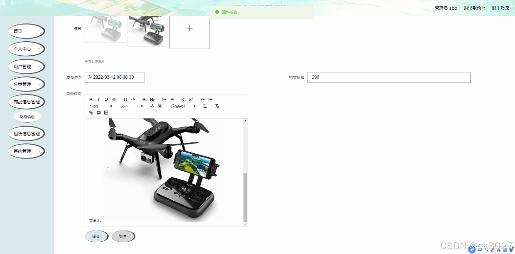Expand the 分类管理 menu
This screenshot has height=254, width=515.
[26, 84]
